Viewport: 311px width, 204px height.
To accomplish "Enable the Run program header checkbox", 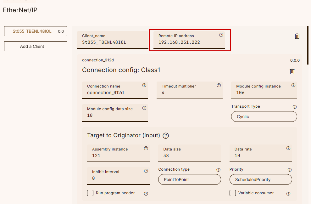I will tap(90, 193).
